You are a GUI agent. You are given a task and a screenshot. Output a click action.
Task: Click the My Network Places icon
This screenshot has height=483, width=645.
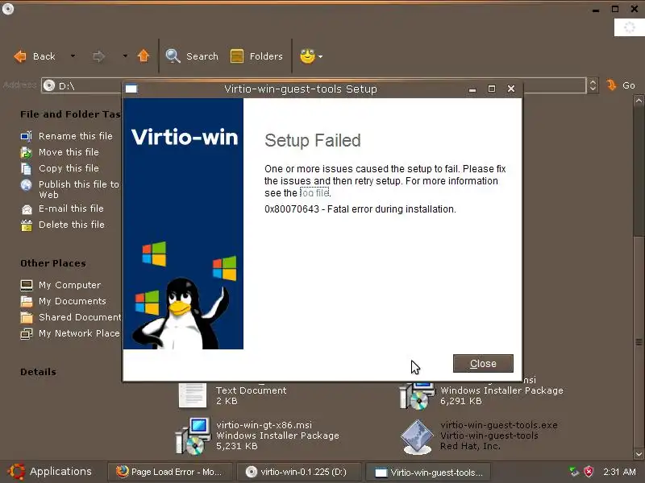pos(27,333)
